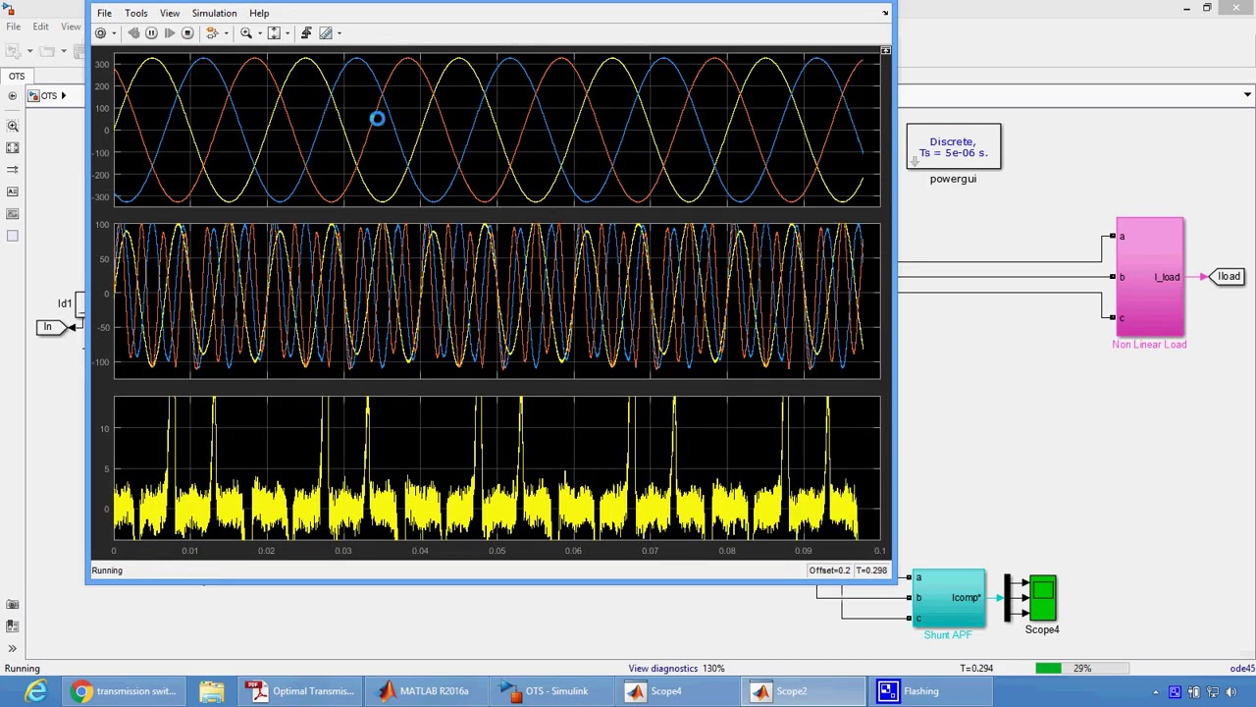Click the step back button in scope
This screenshot has height=707, width=1256.
click(x=133, y=33)
